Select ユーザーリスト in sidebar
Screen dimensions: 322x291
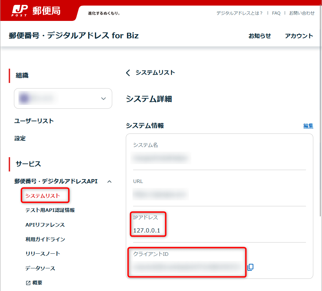pos(34,121)
